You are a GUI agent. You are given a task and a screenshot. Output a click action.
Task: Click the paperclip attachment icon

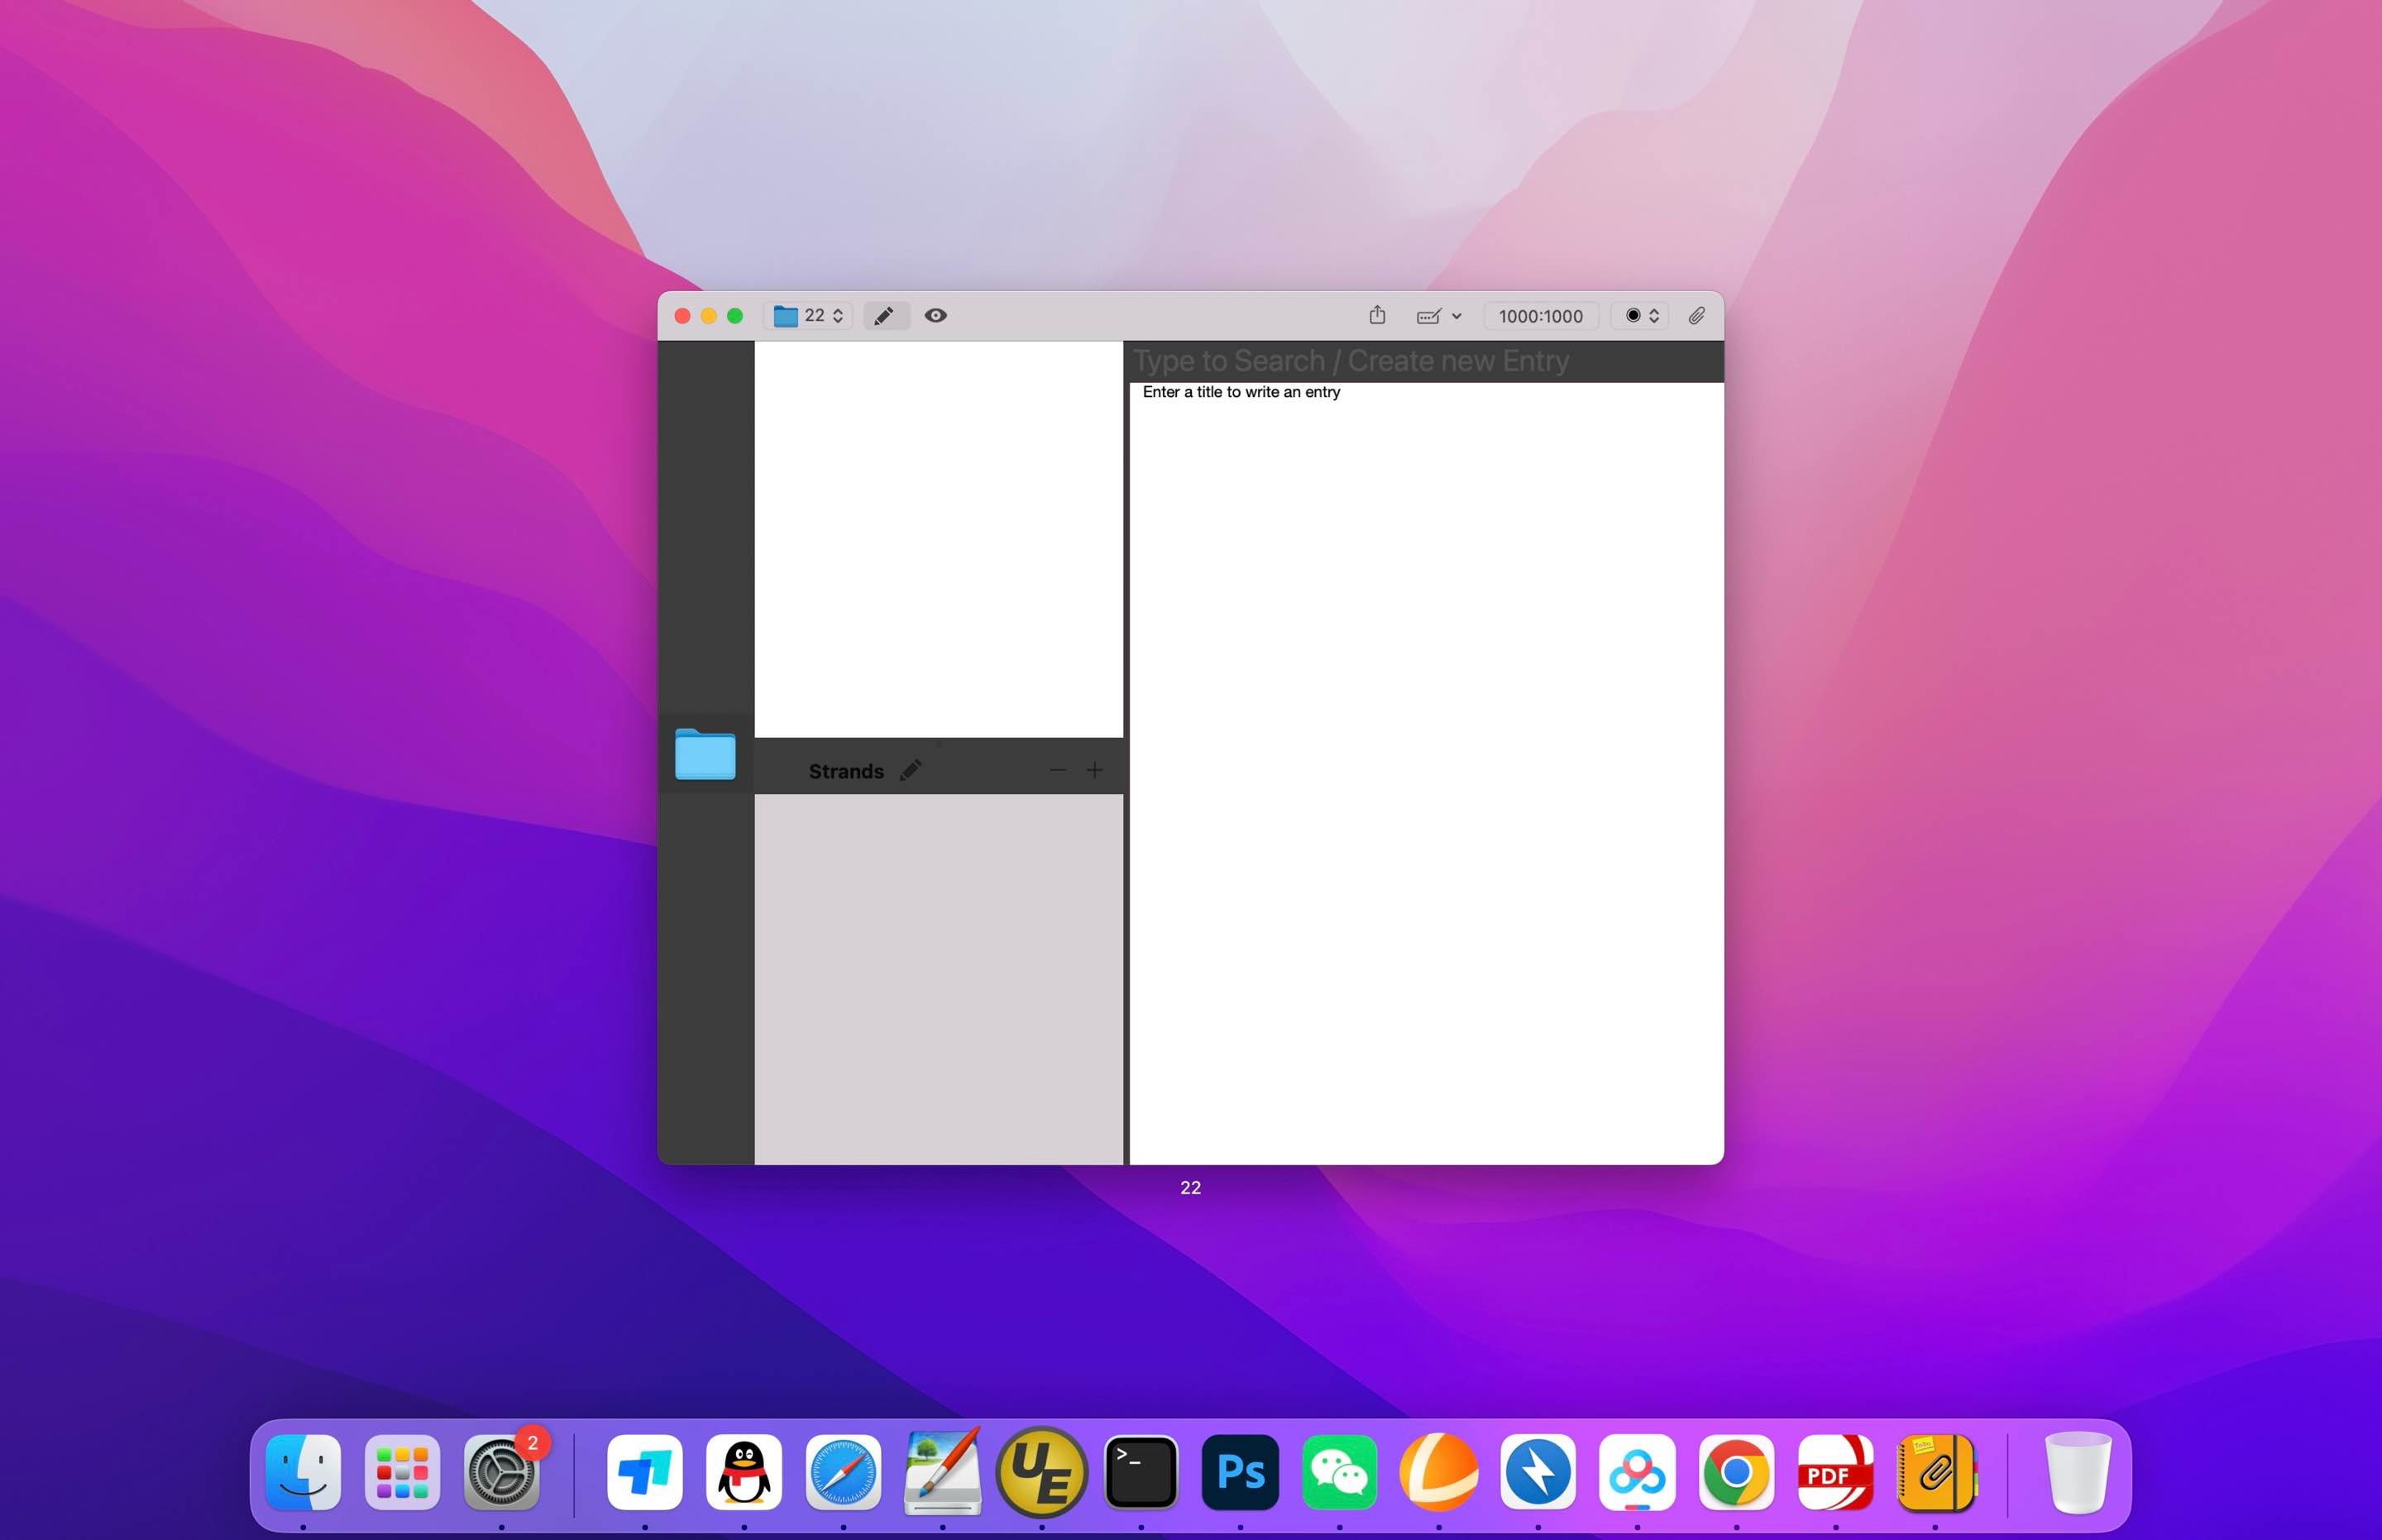pyautogui.click(x=1697, y=316)
